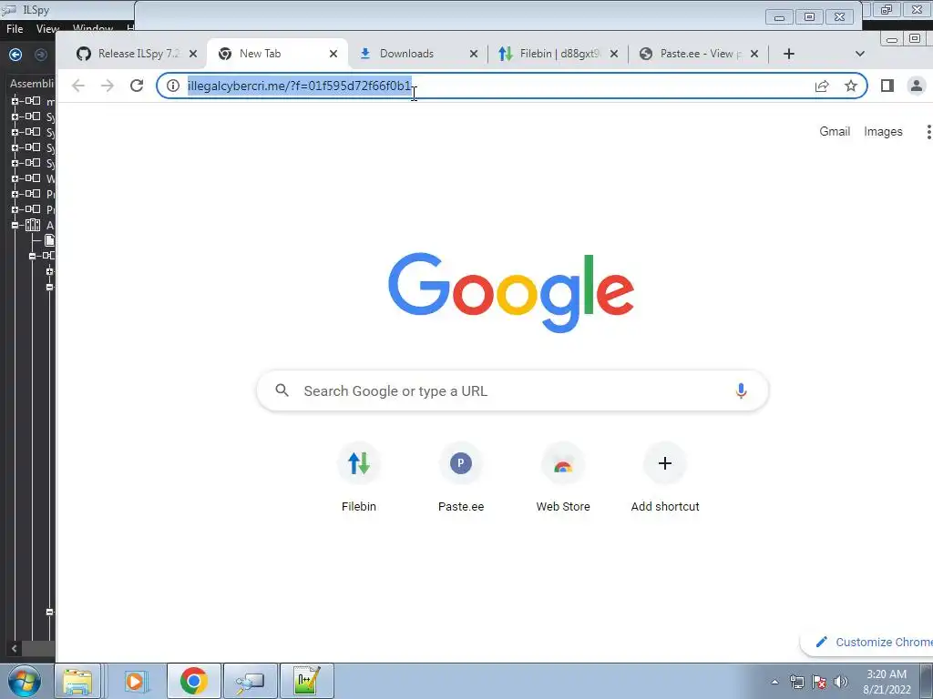This screenshot has width=933, height=699.
Task: Open Gmail link
Action: coord(835,131)
